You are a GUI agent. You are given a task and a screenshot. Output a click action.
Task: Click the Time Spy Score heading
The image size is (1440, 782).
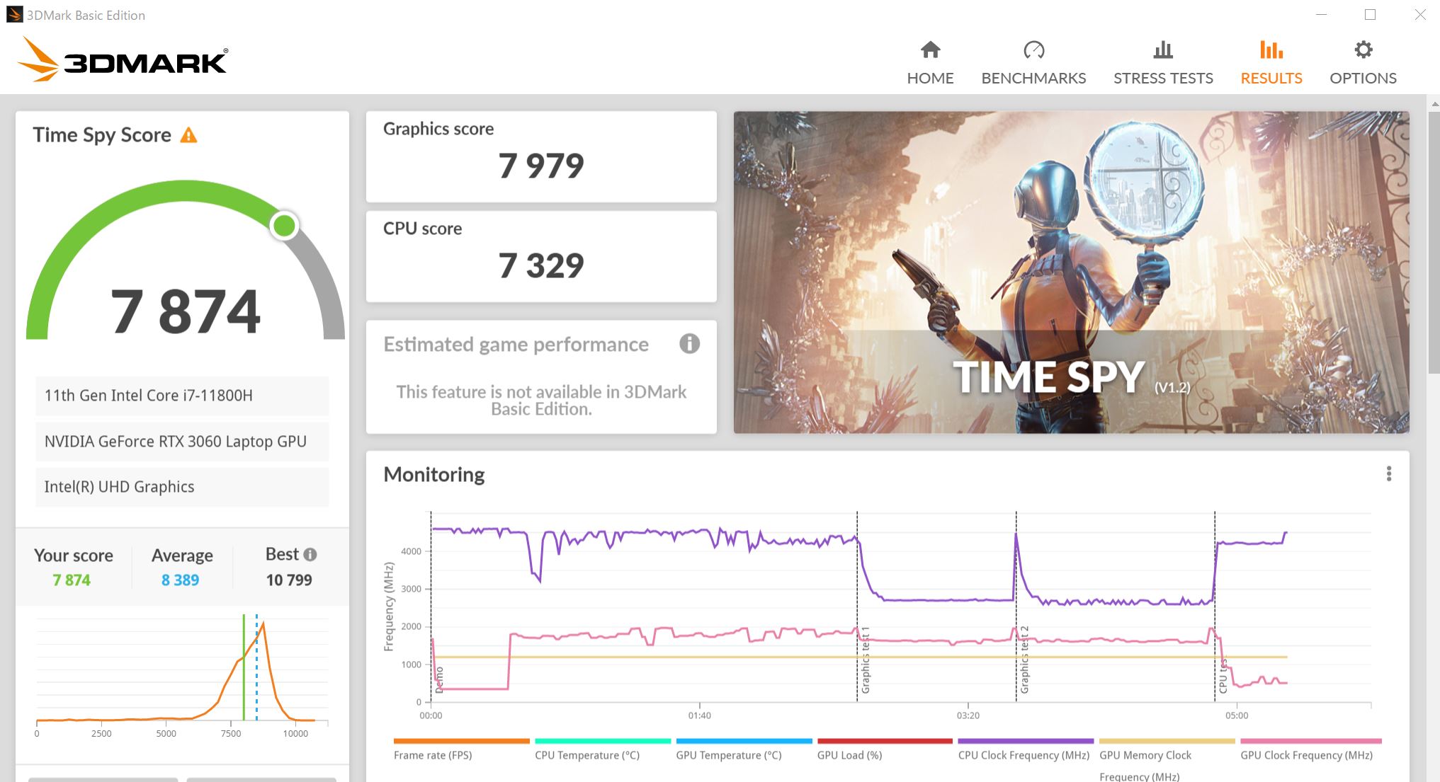(102, 135)
